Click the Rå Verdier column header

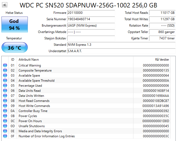(x=152, y=60)
